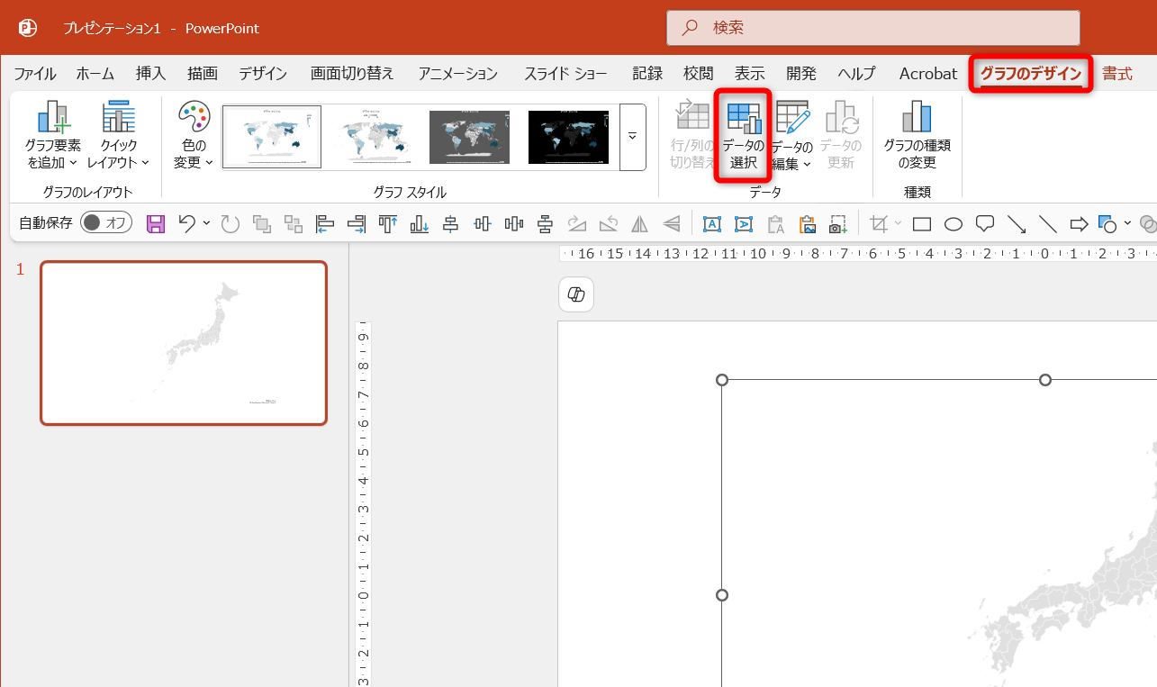The image size is (1157, 687).
Task: Select the Oval shape tool
Action: (954, 224)
